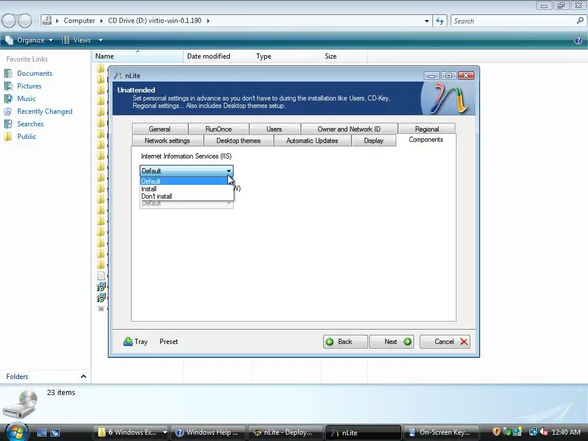This screenshot has width=588, height=441.
Task: Open the Network settings tab
Action: [167, 141]
